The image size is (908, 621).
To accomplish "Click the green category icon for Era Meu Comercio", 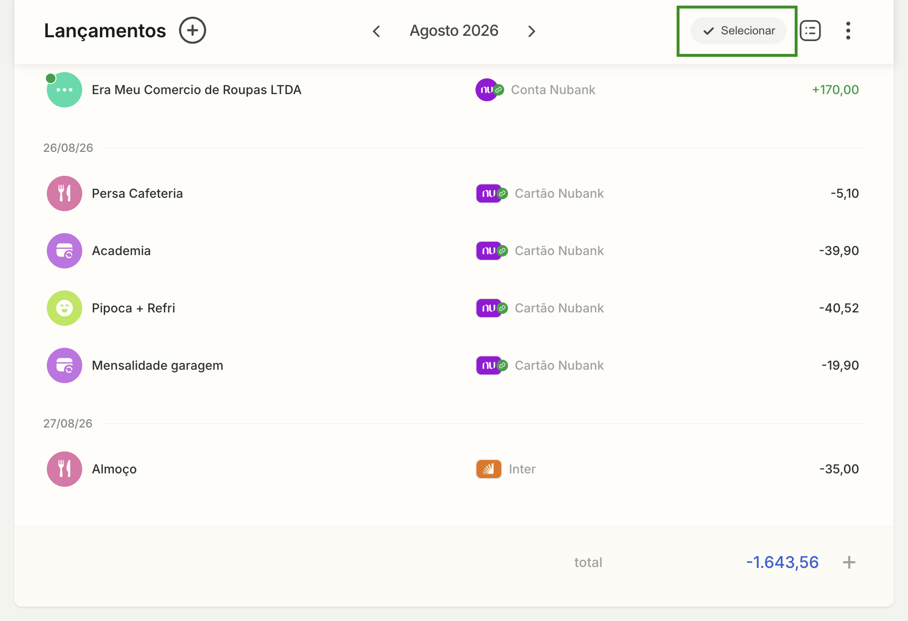I will [65, 90].
